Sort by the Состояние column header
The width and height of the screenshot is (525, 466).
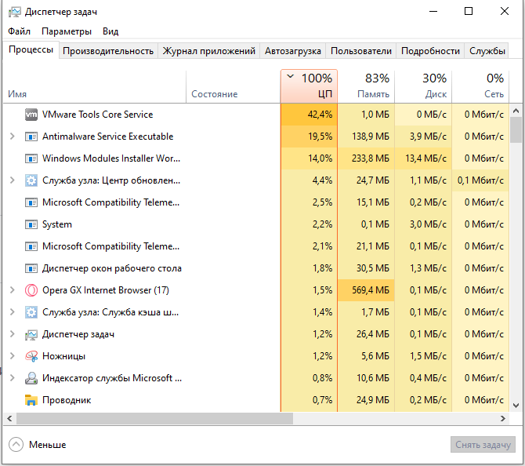[233, 86]
